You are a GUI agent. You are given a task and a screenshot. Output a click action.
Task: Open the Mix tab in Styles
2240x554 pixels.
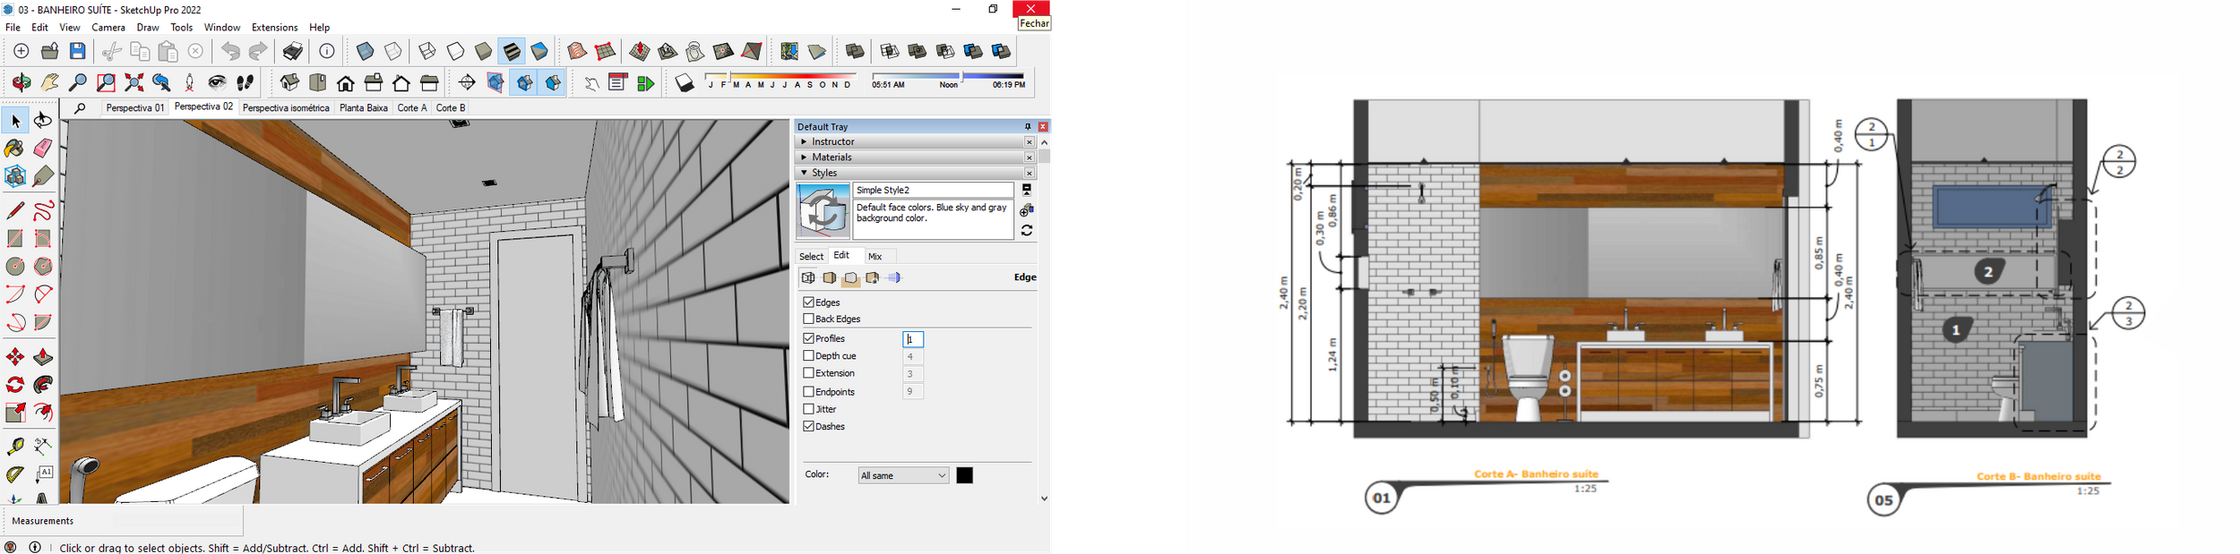point(875,257)
